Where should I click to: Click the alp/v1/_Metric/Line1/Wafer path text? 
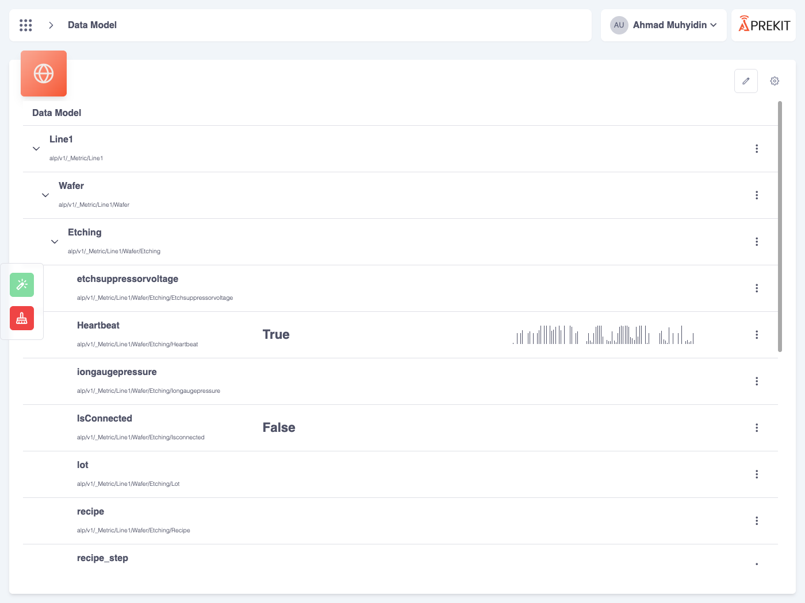[94, 205]
